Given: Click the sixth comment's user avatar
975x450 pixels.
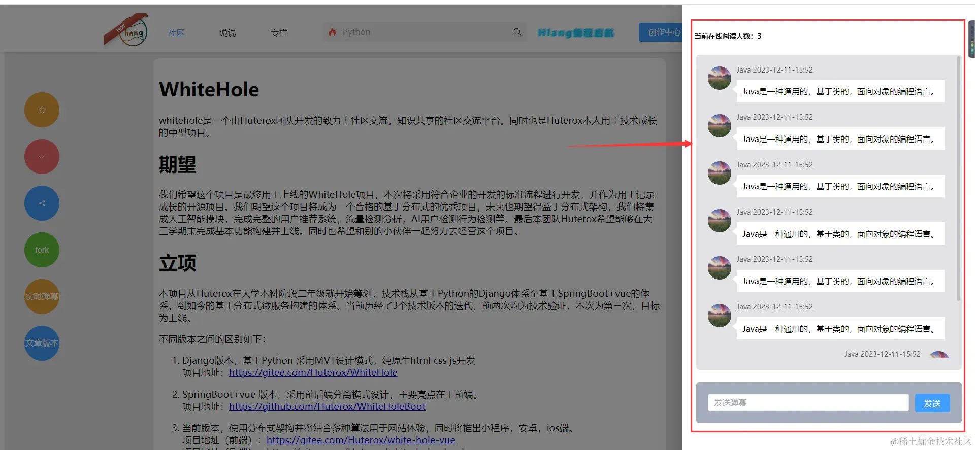Looking at the screenshot, I should (x=720, y=315).
